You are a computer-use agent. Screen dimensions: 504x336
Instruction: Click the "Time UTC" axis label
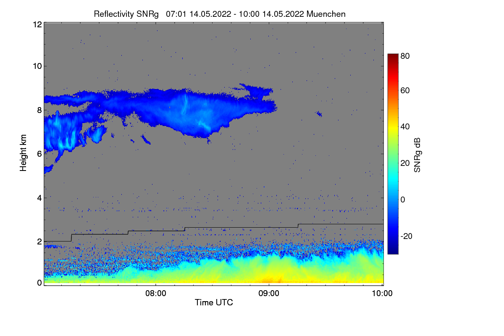coord(214,302)
